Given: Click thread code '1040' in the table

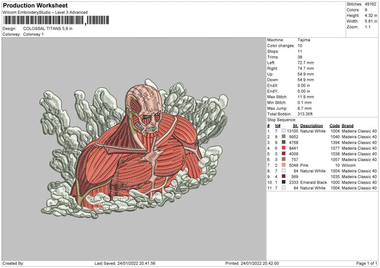Looking at the screenshot, I should [x=335, y=137].
